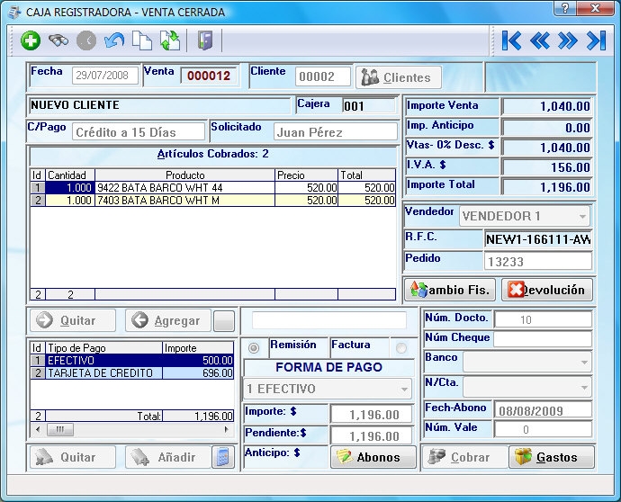The width and height of the screenshot is (621, 502).
Task: Open the Gastos button
Action: coord(552,457)
